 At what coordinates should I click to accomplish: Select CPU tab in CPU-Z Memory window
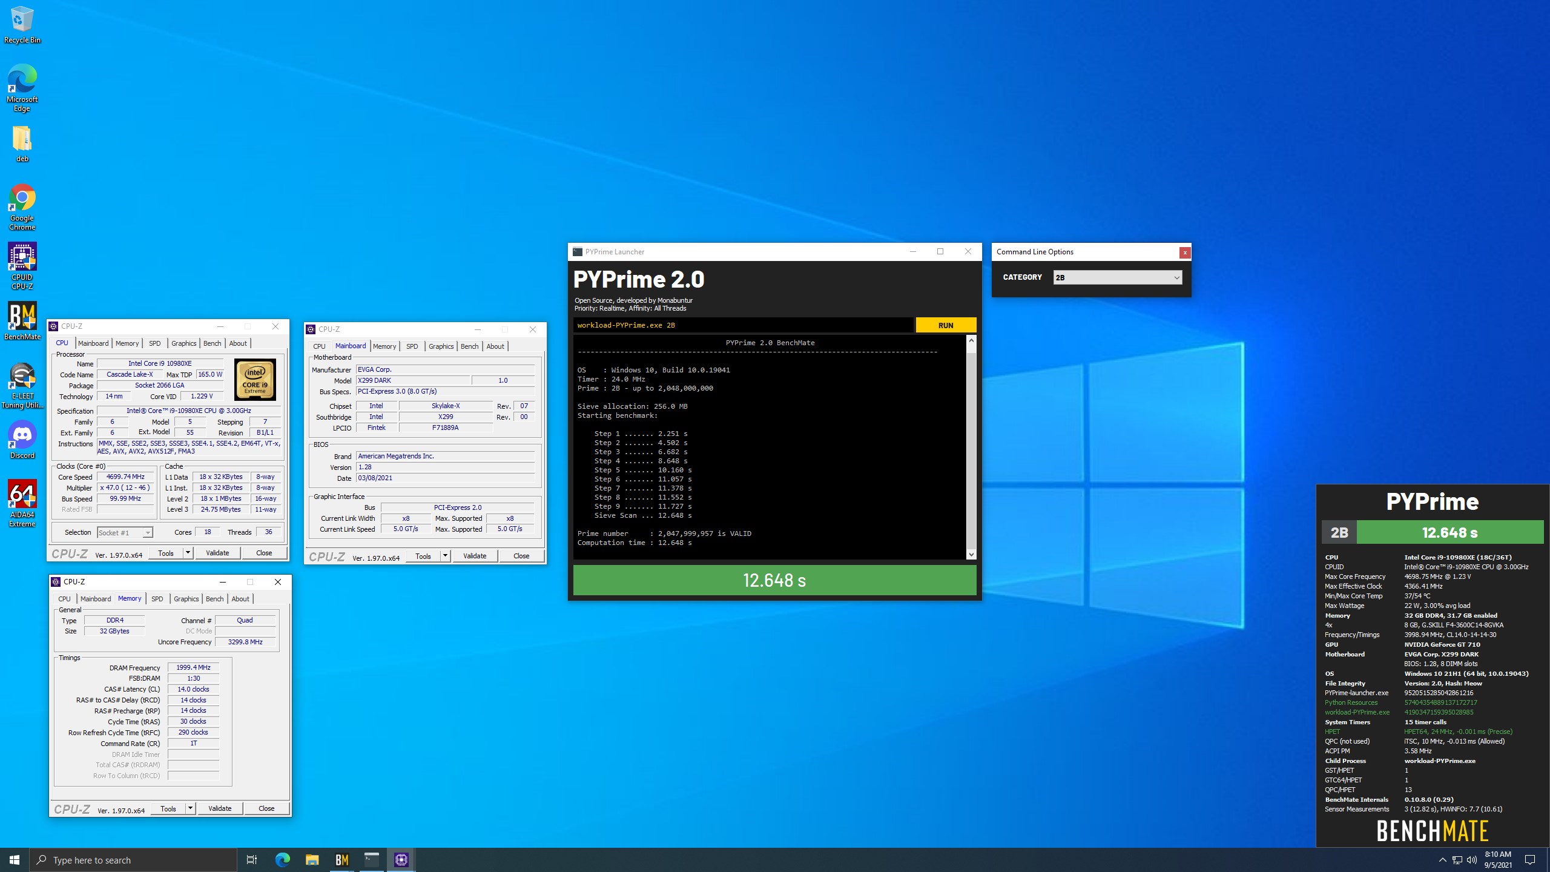64,599
